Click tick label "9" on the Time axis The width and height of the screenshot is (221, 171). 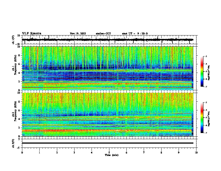click(x=179, y=153)
